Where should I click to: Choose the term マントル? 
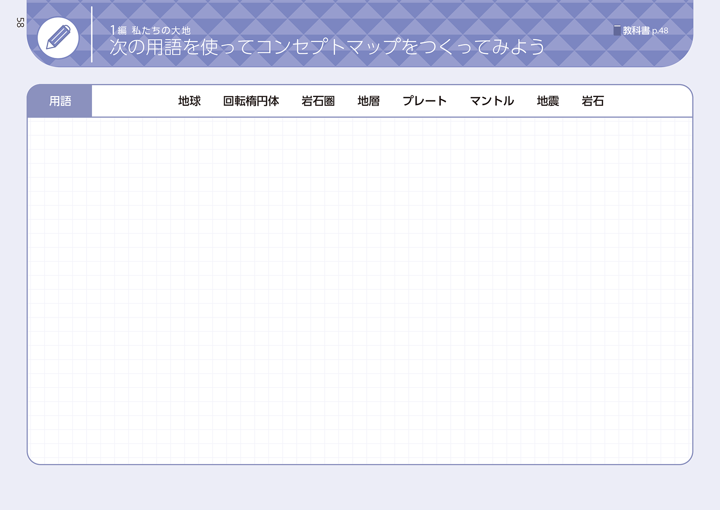pos(492,101)
